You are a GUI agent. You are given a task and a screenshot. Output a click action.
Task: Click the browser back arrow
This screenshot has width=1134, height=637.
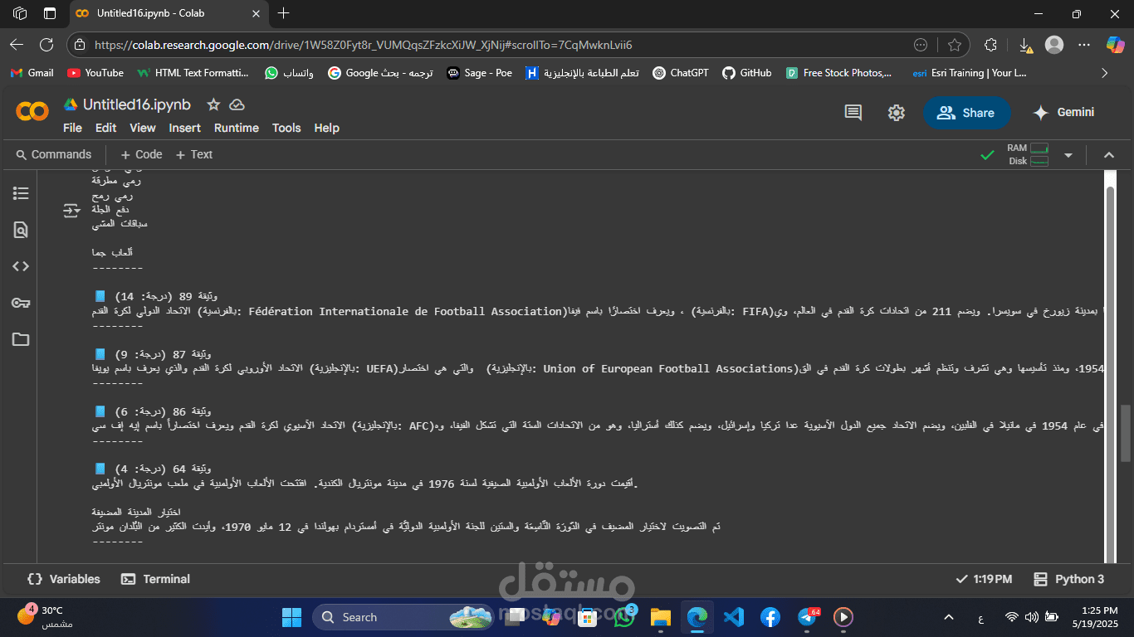[17, 45]
